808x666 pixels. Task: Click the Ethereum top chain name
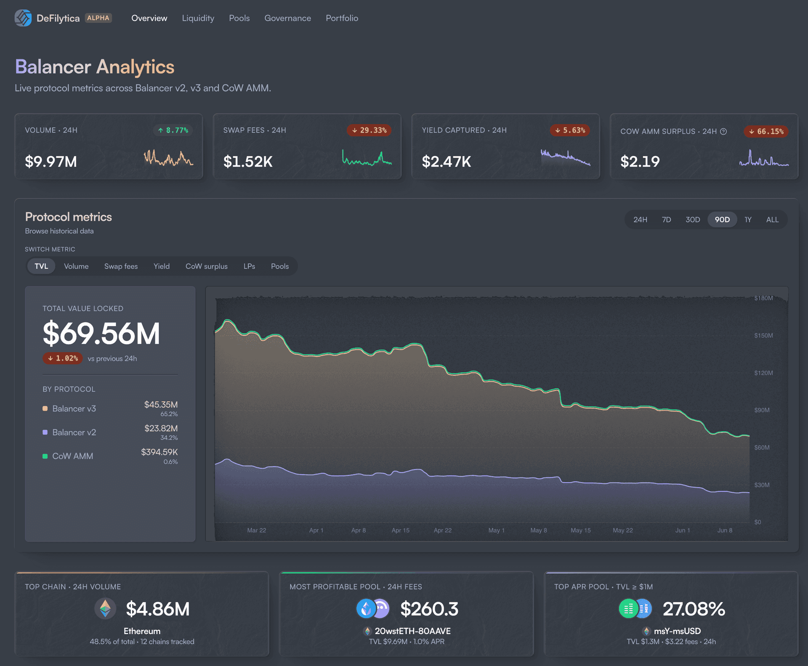tap(142, 631)
